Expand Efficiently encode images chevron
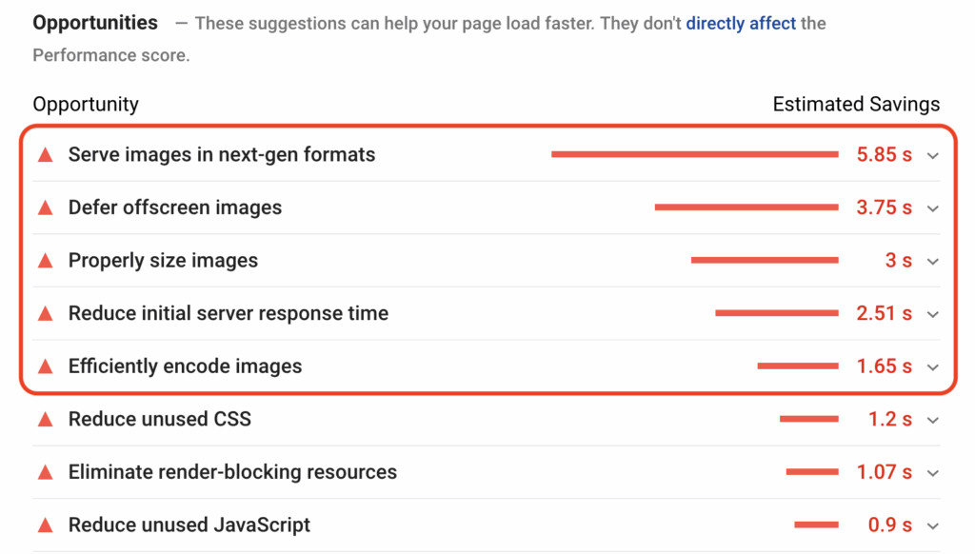Viewport: 975px width, 554px height. pyautogui.click(x=932, y=366)
